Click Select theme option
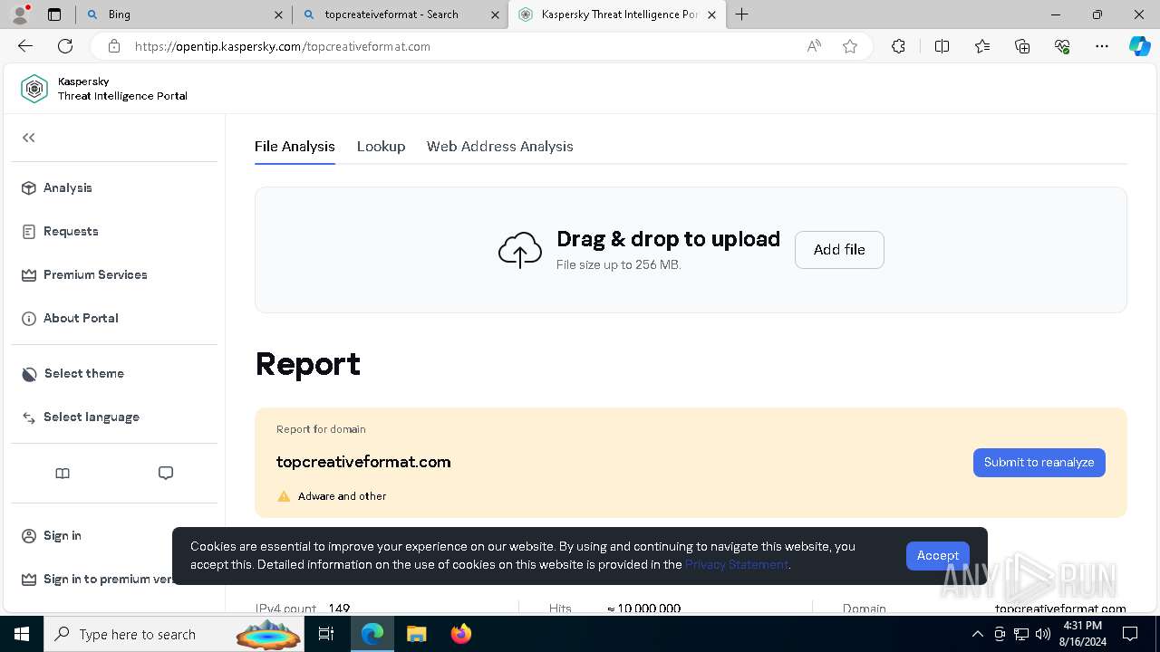The height and width of the screenshot is (652, 1160). pos(72,373)
